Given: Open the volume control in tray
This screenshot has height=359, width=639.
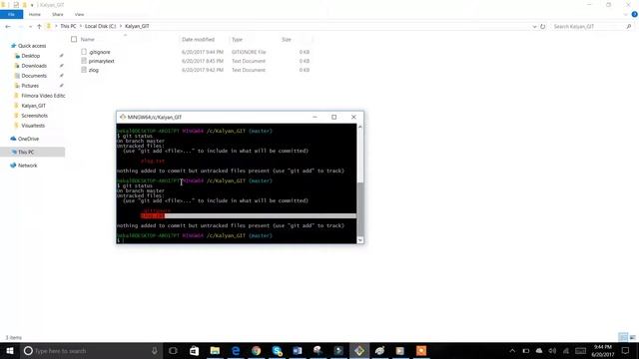Looking at the screenshot, I should [x=552, y=351].
